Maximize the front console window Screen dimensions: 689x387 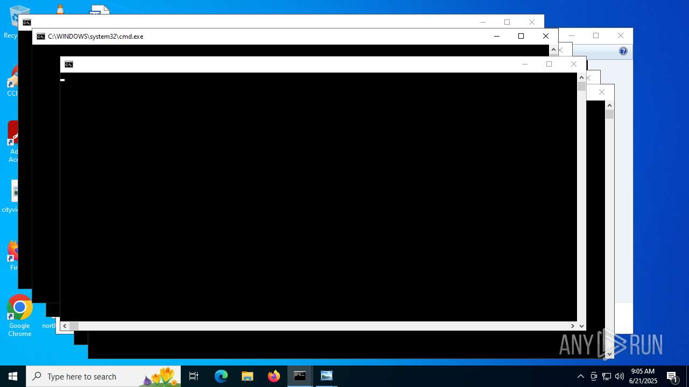(x=549, y=64)
